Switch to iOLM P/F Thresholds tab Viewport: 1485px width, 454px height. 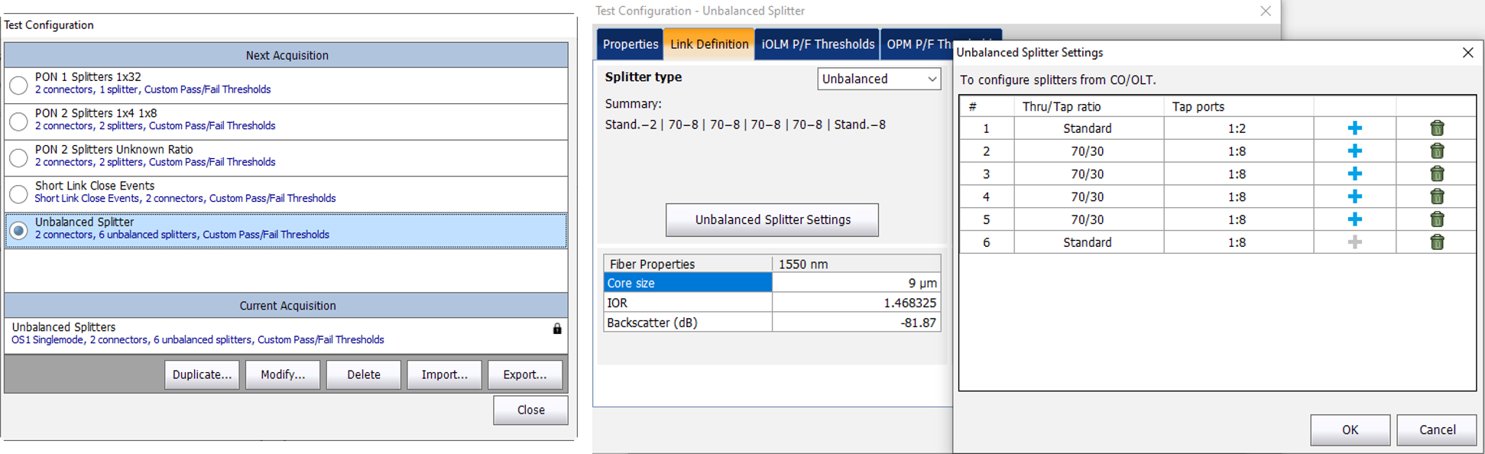click(x=818, y=44)
